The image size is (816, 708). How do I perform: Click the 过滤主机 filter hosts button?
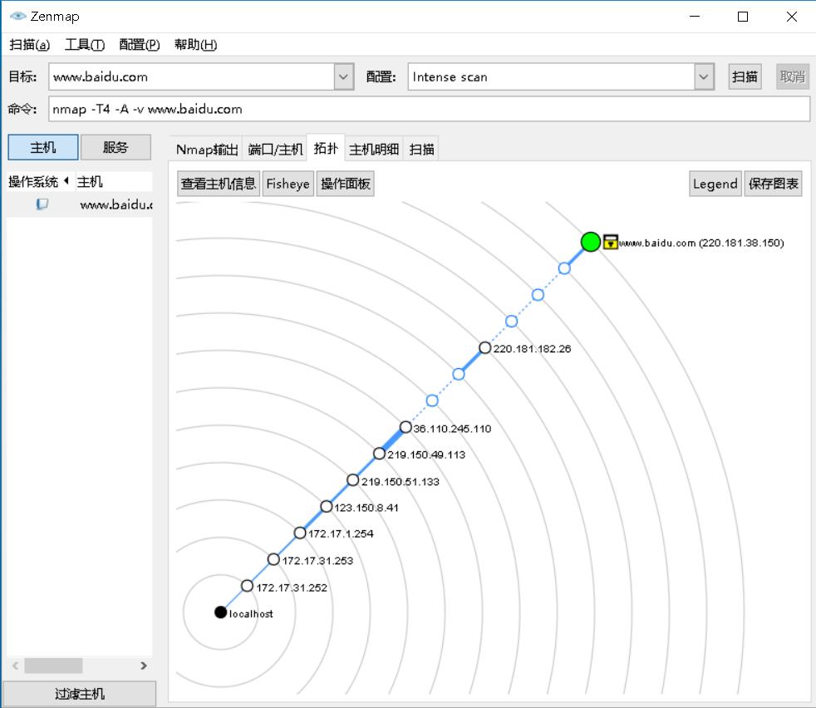pyautogui.click(x=79, y=693)
